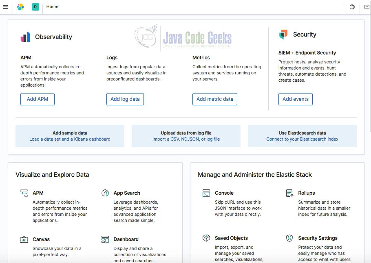Click the Logs heading

112,58
